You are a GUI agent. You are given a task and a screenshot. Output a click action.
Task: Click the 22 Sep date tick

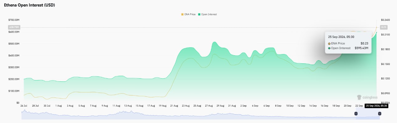359,106
